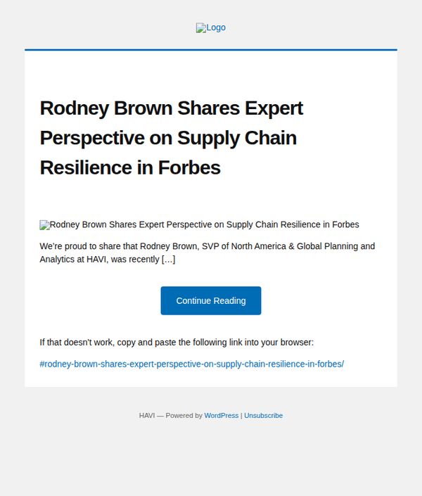Click the 'If that doesn't work' instruction text
422x496 pixels.
point(177,343)
